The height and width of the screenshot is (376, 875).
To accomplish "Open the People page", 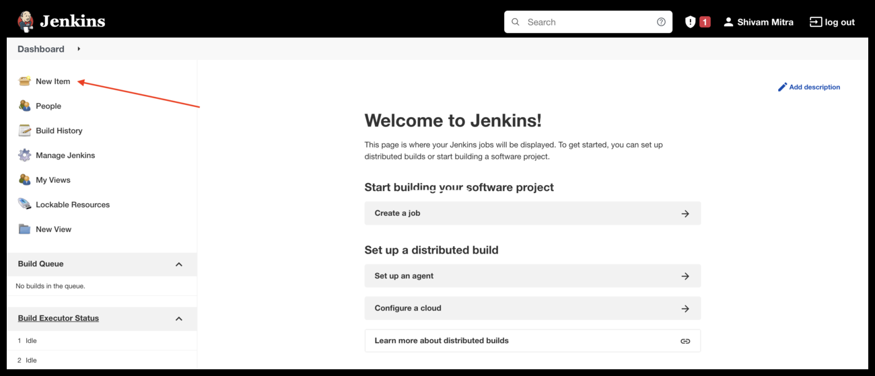I will 48,106.
